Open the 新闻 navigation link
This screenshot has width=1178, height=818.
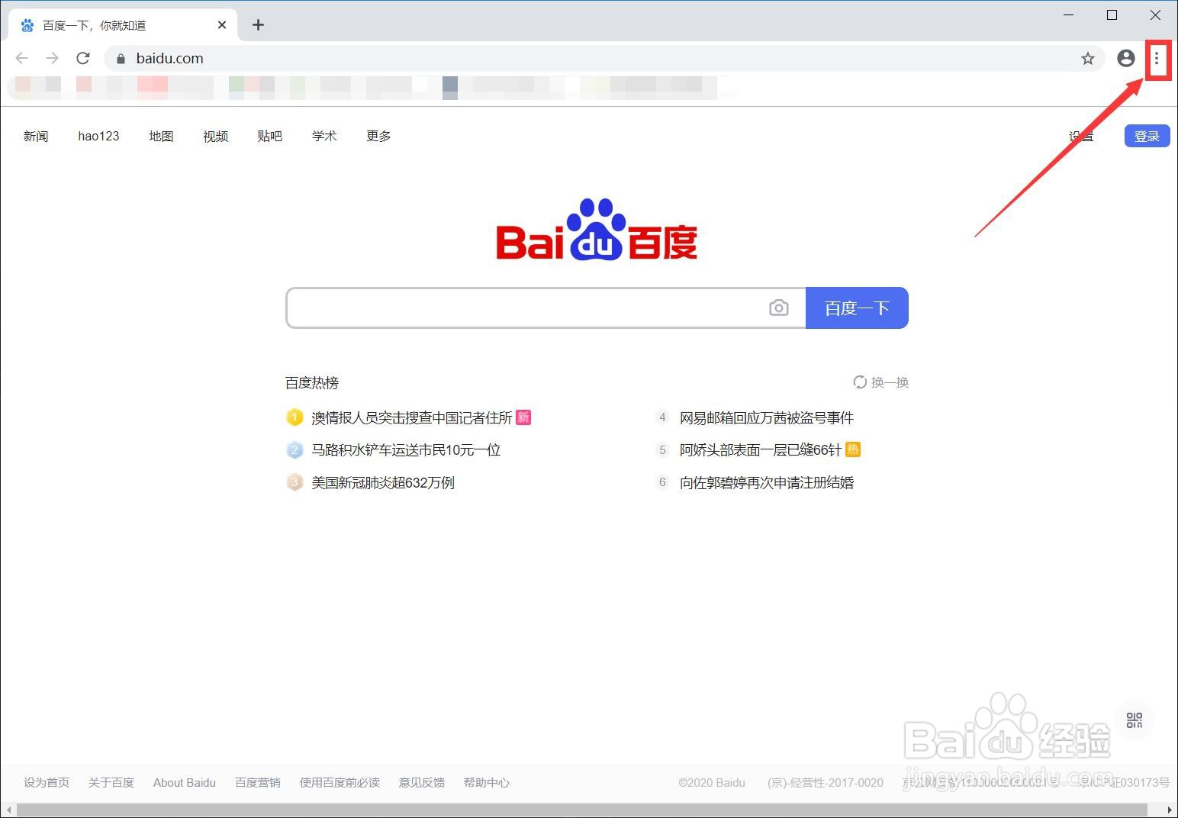(x=36, y=136)
